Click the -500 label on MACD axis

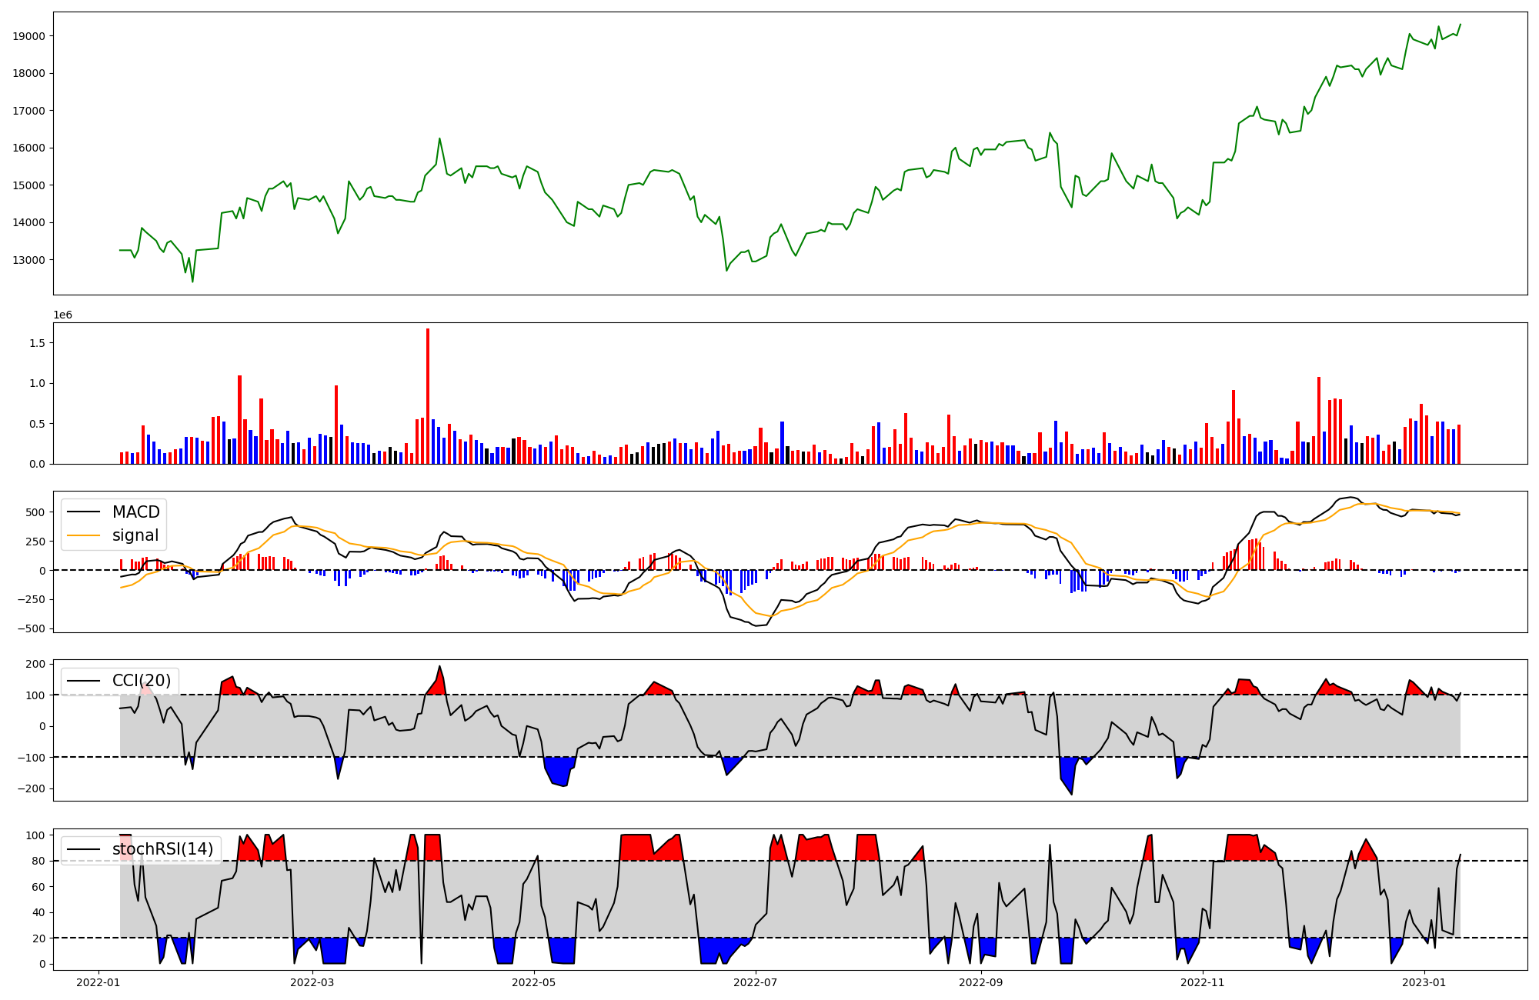click(x=31, y=628)
